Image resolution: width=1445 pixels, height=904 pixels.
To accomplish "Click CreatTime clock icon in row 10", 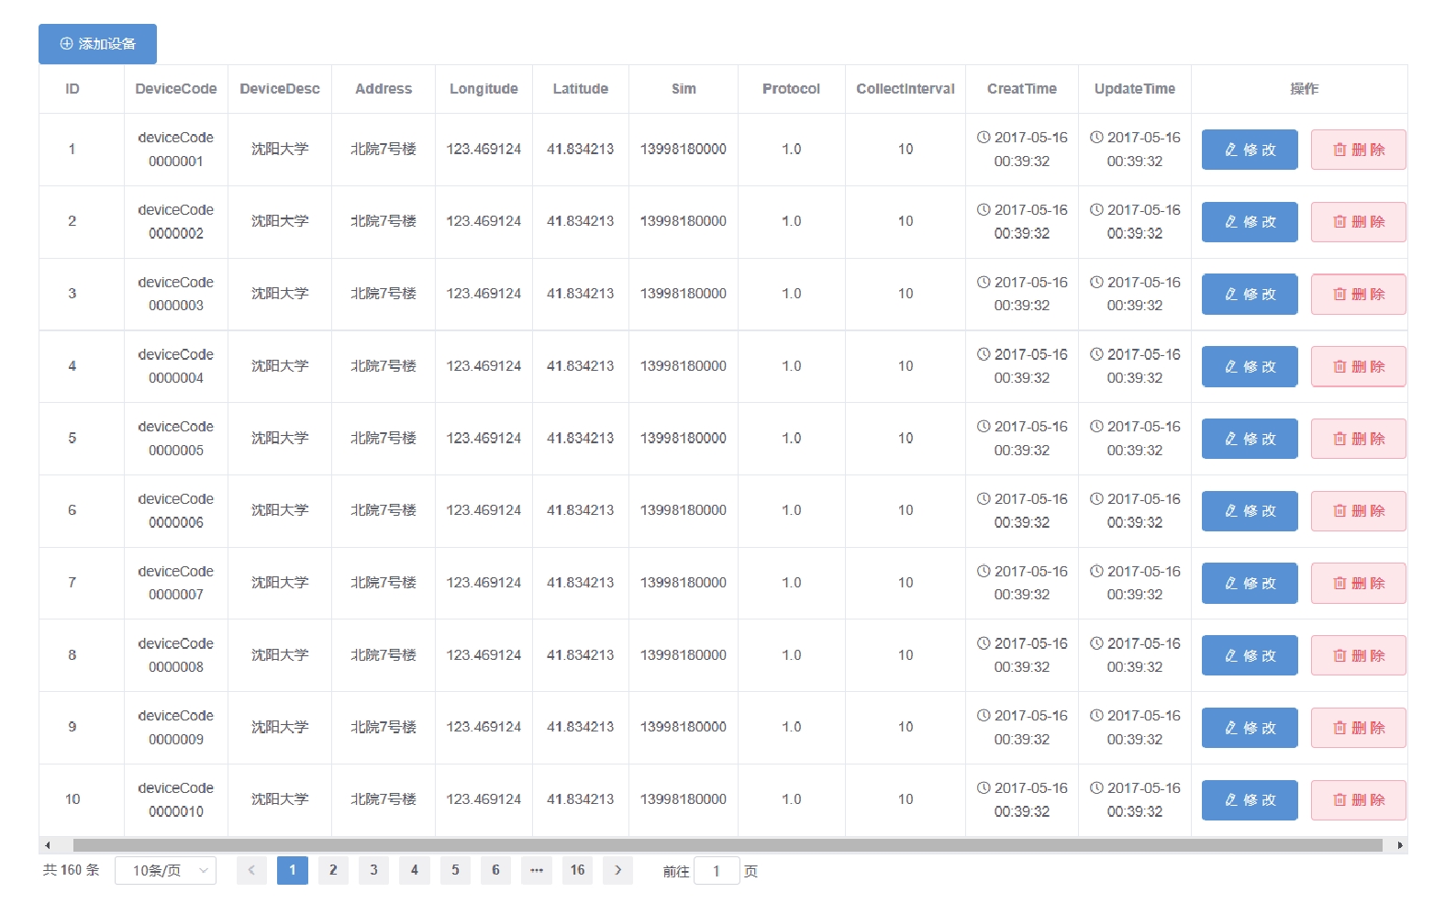I will point(984,788).
